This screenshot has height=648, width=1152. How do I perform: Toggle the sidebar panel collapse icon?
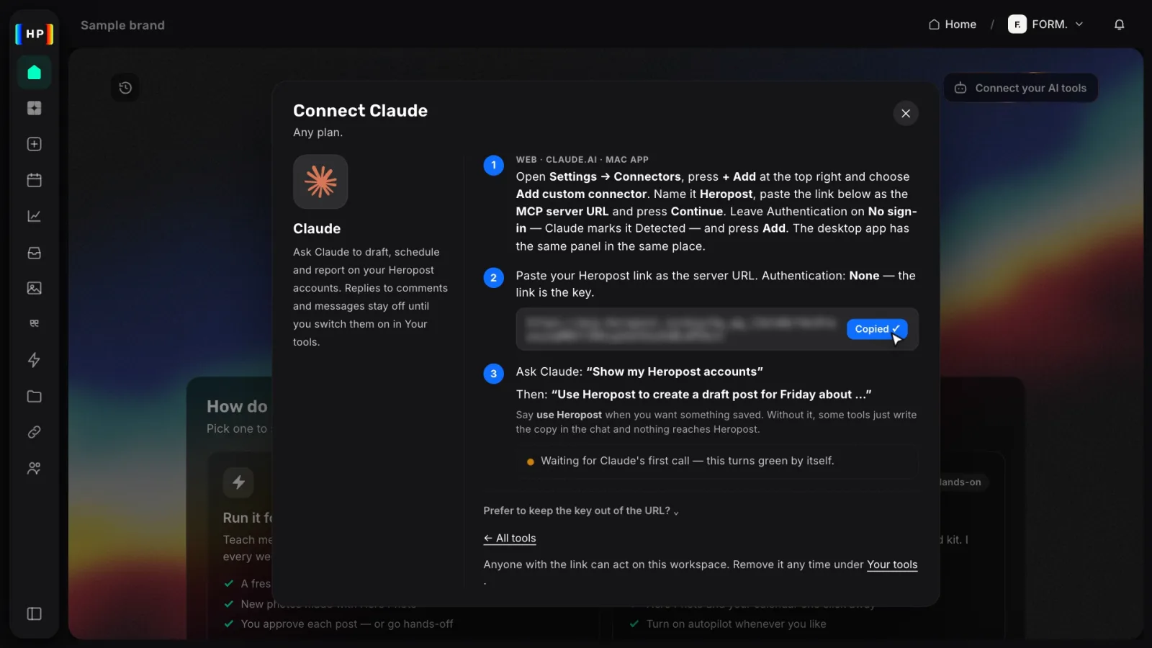point(34,613)
